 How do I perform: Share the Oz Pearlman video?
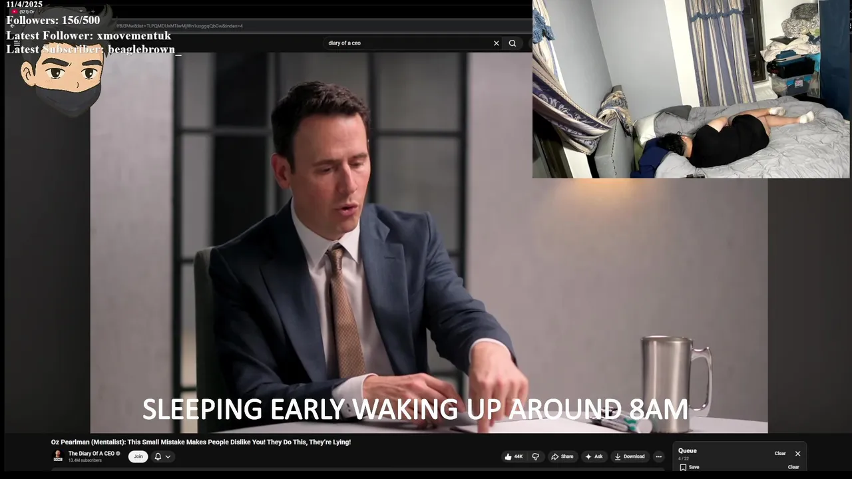coord(562,456)
